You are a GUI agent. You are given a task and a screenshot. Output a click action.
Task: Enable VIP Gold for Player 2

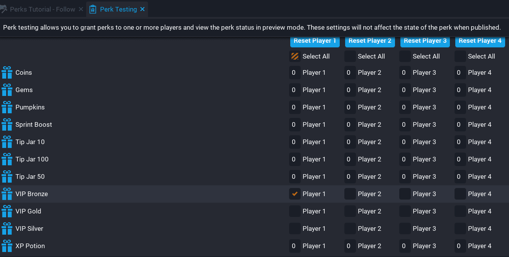point(350,211)
